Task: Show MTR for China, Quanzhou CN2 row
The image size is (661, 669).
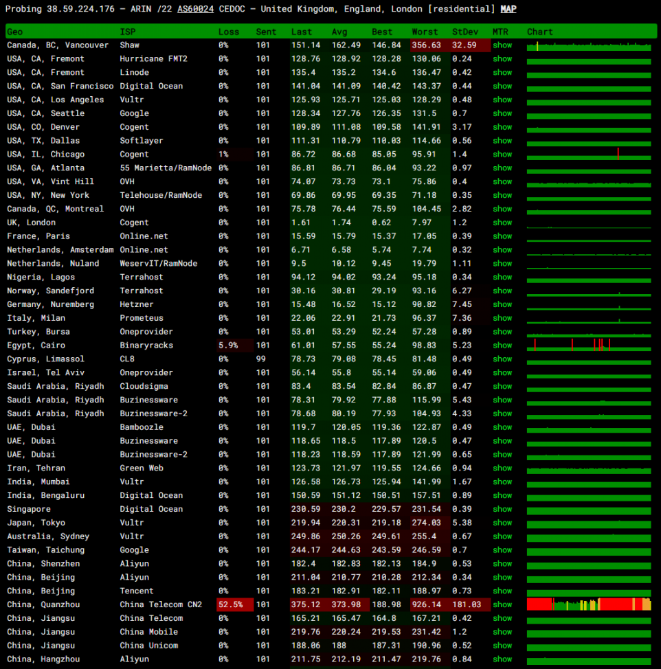Action: tap(502, 605)
